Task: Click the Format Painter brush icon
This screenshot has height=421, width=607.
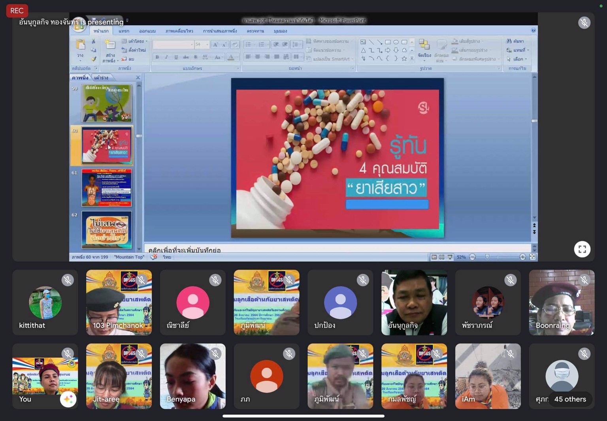Action: click(x=94, y=59)
